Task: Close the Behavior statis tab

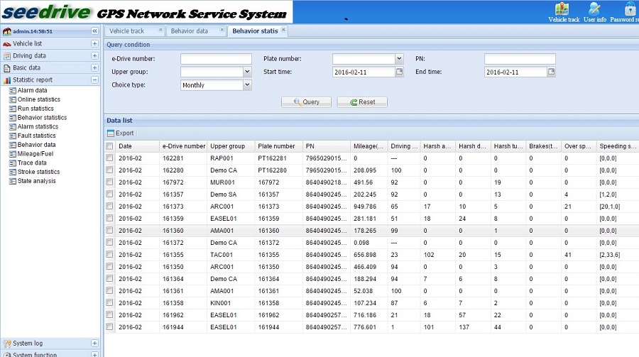Action: click(283, 30)
